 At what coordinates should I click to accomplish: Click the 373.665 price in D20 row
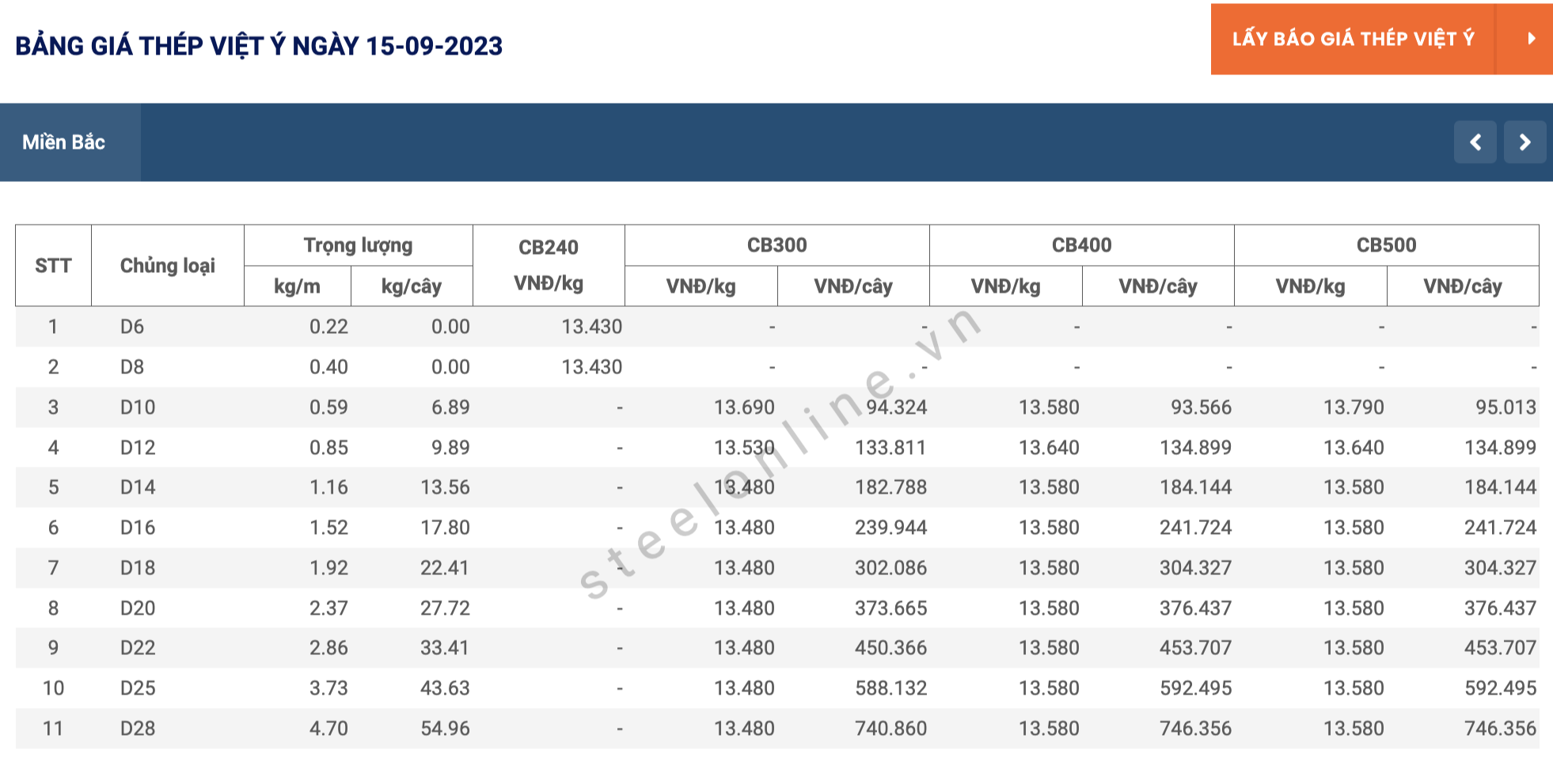[x=891, y=608]
